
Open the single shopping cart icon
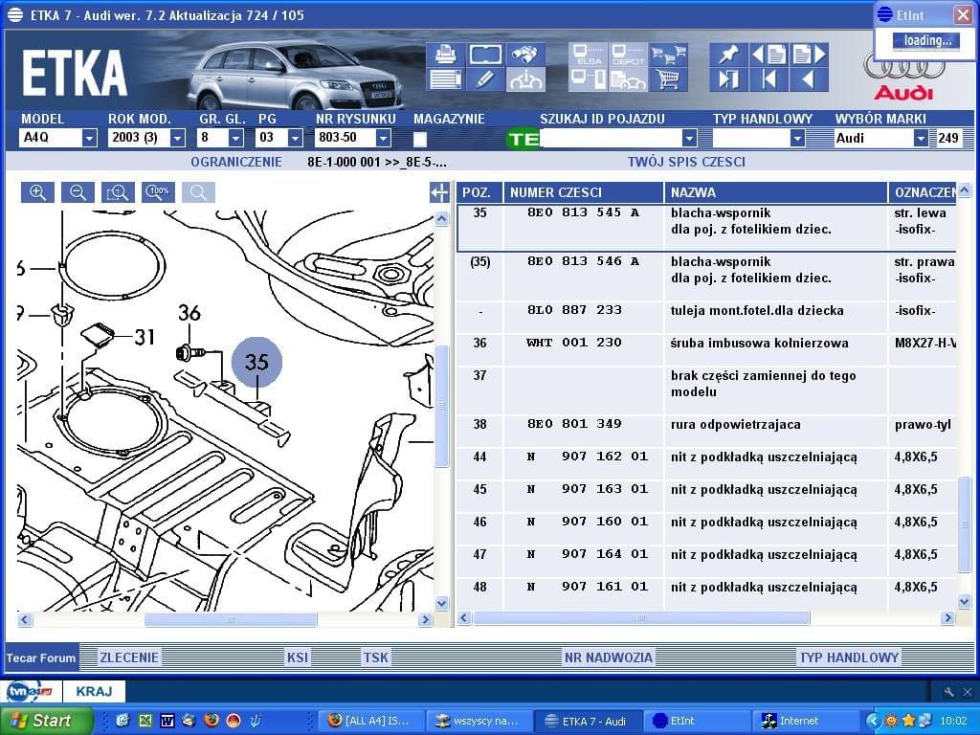point(668,80)
